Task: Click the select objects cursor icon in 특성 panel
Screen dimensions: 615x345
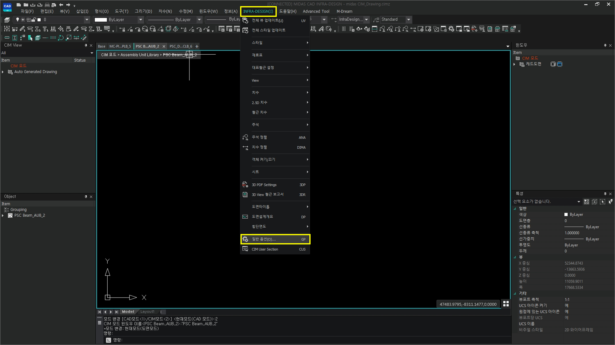Action: (602, 201)
